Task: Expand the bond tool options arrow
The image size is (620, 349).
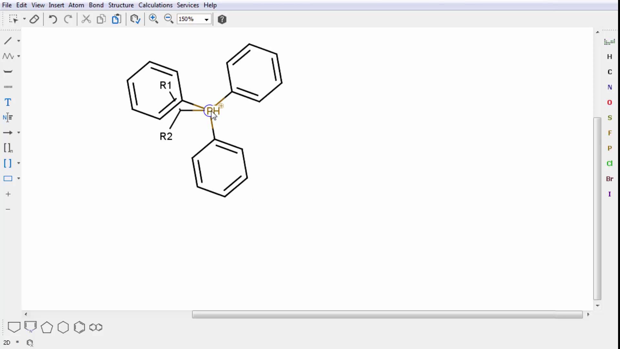Action: (18, 41)
